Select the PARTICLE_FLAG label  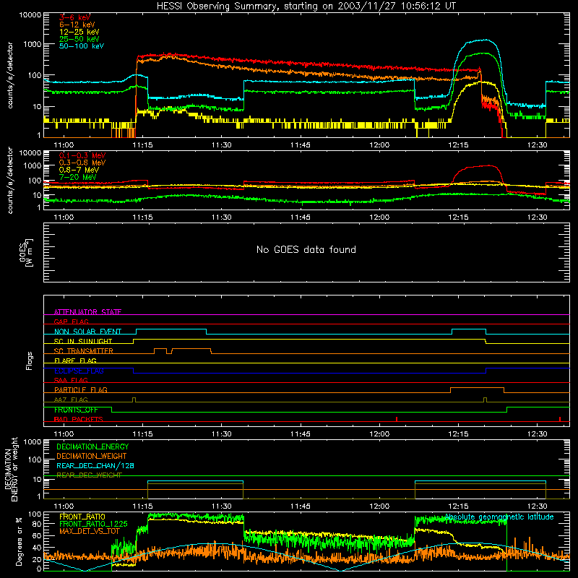pyautogui.click(x=81, y=389)
